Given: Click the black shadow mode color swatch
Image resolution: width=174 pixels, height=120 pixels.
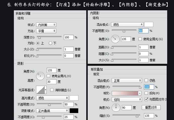Looking at the screenshot, I should [x=74, y=111].
